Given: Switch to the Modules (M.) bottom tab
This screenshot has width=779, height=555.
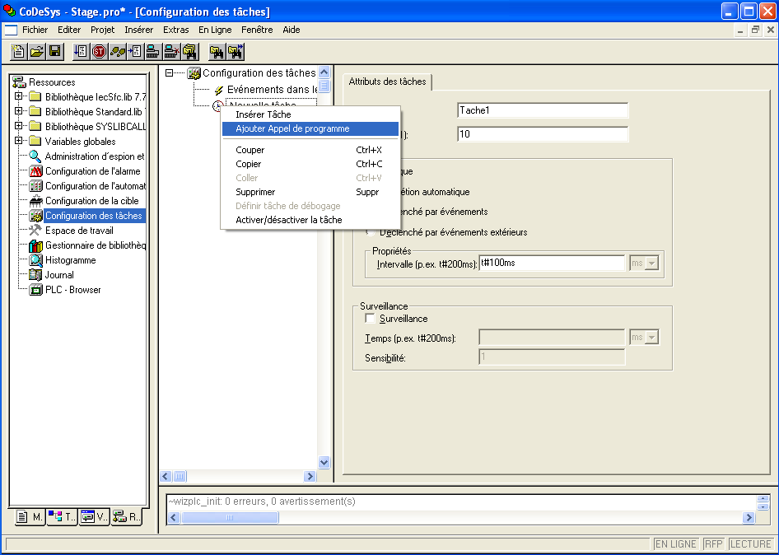Looking at the screenshot, I should tap(29, 517).
